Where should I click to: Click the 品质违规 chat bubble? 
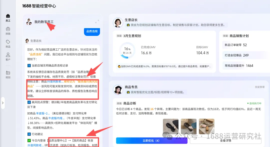coord(92,32)
